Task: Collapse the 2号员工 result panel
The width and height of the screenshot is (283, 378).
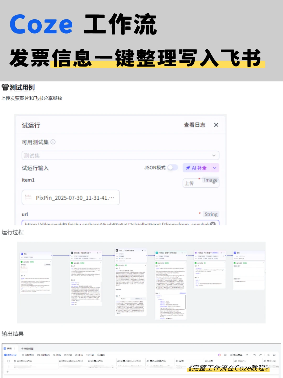Action: coord(145,265)
